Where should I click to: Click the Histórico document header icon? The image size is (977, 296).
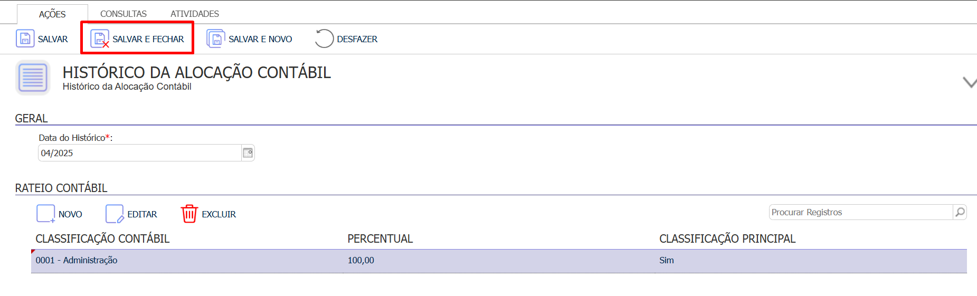click(x=33, y=78)
